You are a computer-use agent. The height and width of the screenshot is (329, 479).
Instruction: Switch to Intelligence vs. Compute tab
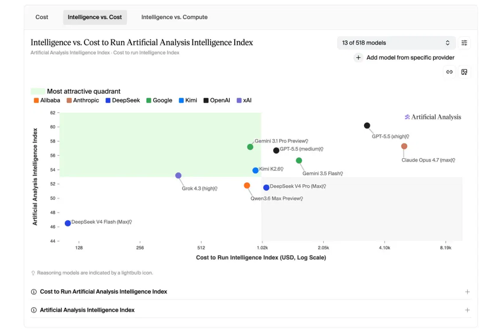tap(174, 17)
